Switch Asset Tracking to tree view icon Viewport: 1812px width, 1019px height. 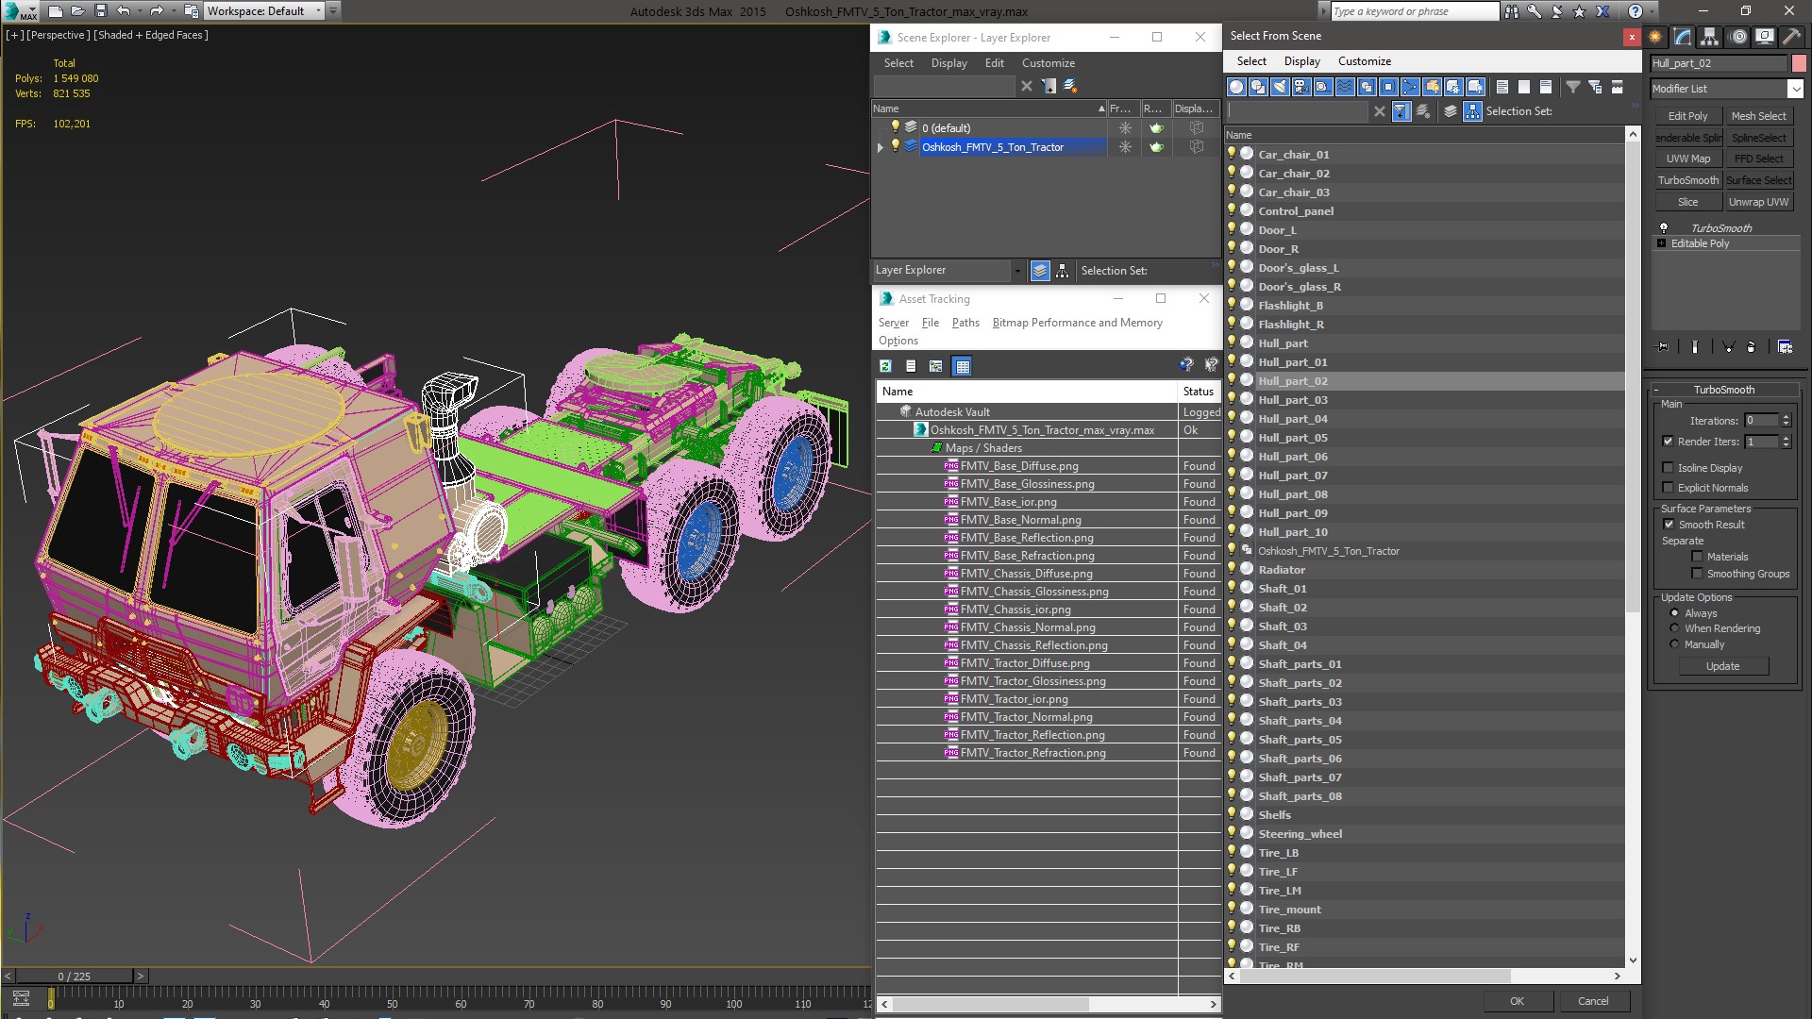935,366
